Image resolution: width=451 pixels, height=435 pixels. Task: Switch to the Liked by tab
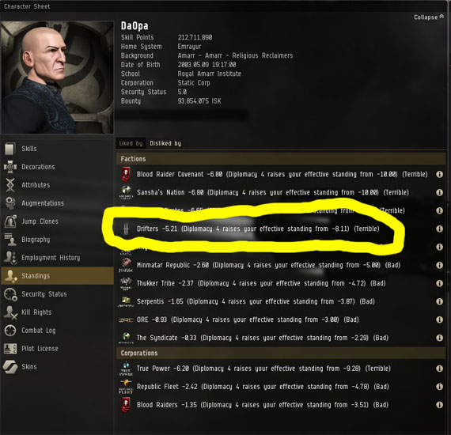(131, 143)
